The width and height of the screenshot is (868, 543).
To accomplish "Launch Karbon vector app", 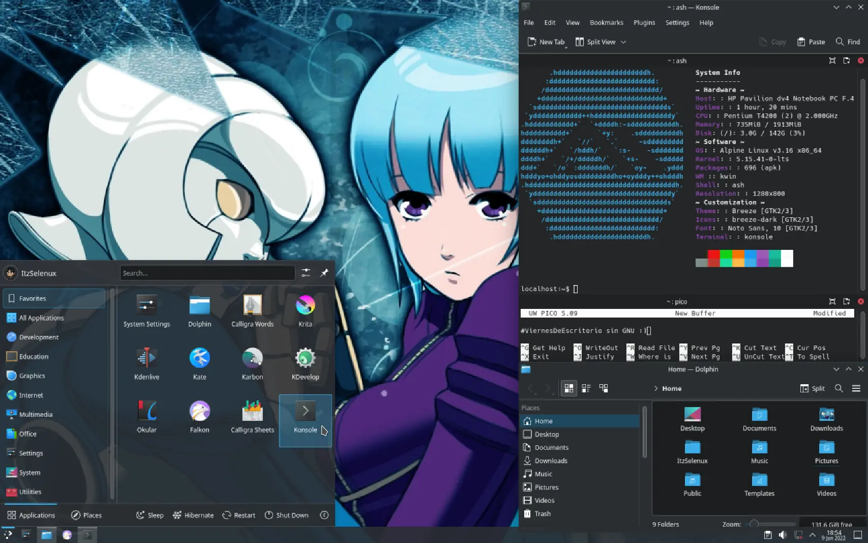I will point(252,363).
